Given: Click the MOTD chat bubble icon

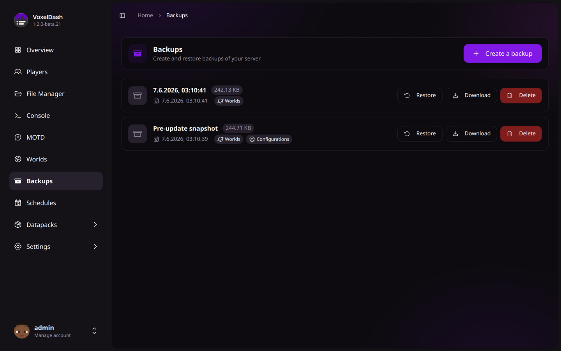Looking at the screenshot, I should tap(18, 137).
